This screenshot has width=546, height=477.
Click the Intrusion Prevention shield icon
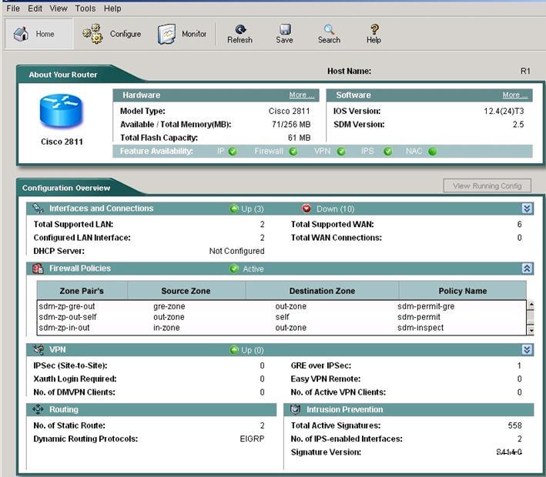[295, 409]
